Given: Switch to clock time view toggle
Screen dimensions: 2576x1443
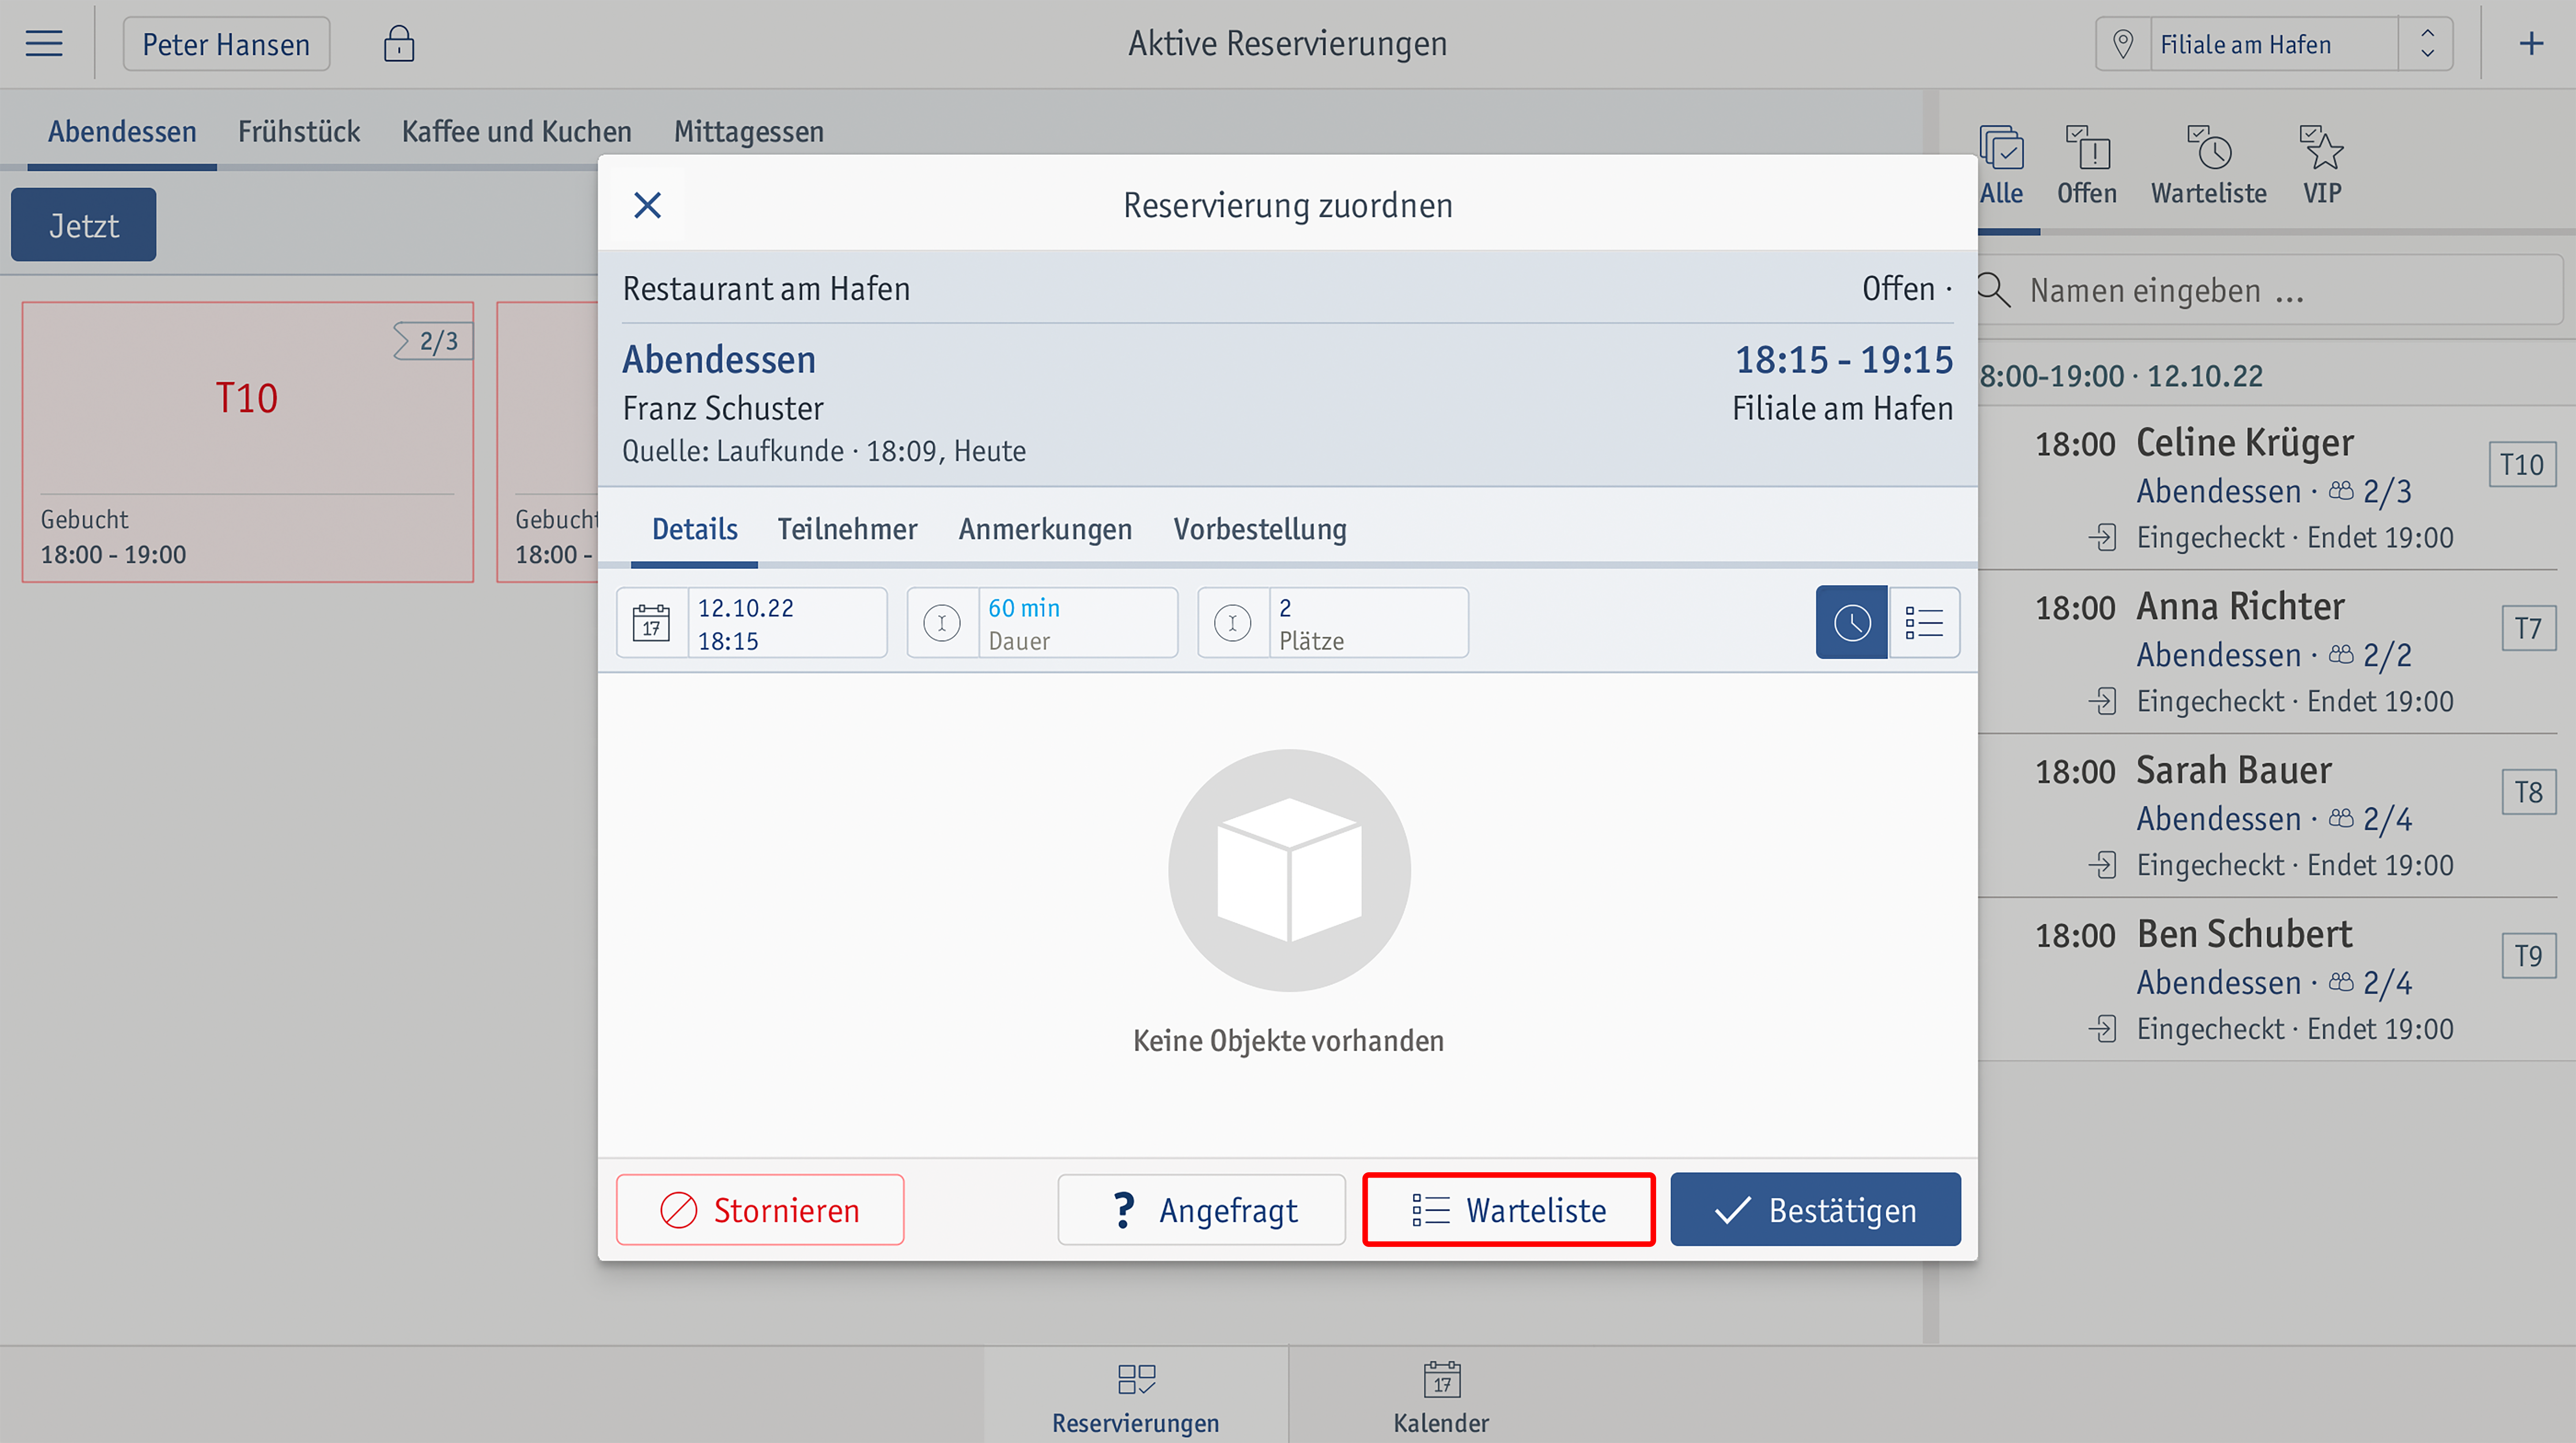Looking at the screenshot, I should point(1852,623).
